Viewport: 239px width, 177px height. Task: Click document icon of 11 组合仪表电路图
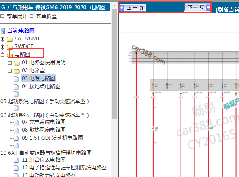16,160
